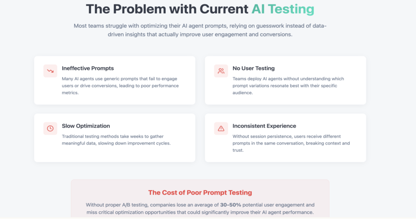Click the Inconsistent Experience description paragraph
This screenshot has width=416, height=219.
tap(291, 143)
